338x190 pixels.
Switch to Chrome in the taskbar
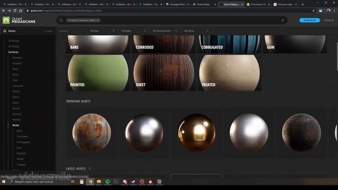(x=90, y=182)
